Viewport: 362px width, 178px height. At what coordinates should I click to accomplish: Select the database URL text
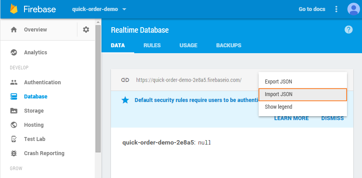(x=189, y=80)
